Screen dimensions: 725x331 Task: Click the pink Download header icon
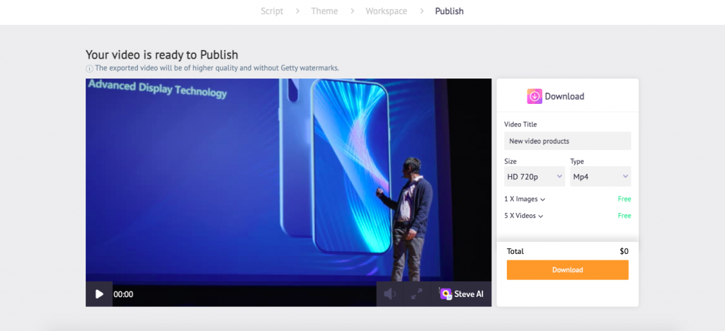pyautogui.click(x=535, y=96)
